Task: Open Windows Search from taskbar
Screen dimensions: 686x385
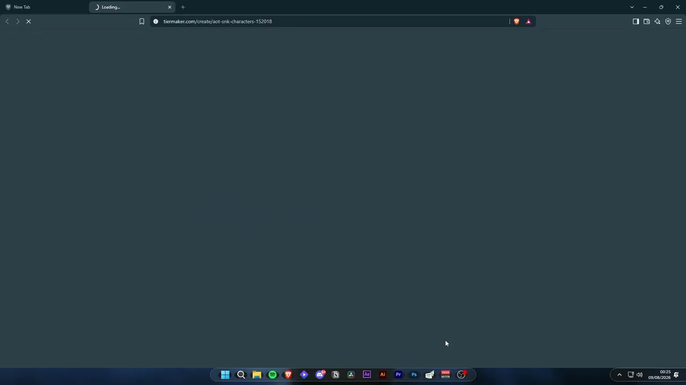Action: (241, 375)
